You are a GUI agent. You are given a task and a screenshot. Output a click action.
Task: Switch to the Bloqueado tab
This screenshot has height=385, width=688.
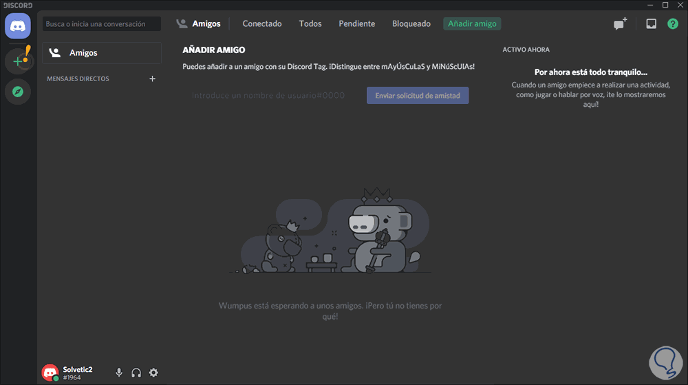click(411, 23)
